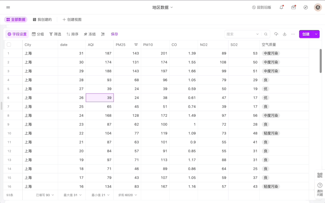Select the 全部数据 view tab

(x=16, y=20)
